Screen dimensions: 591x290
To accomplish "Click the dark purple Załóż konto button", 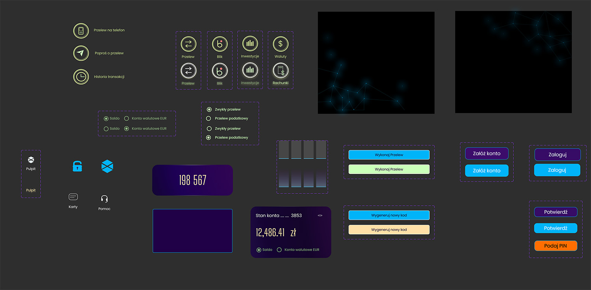I will (487, 154).
